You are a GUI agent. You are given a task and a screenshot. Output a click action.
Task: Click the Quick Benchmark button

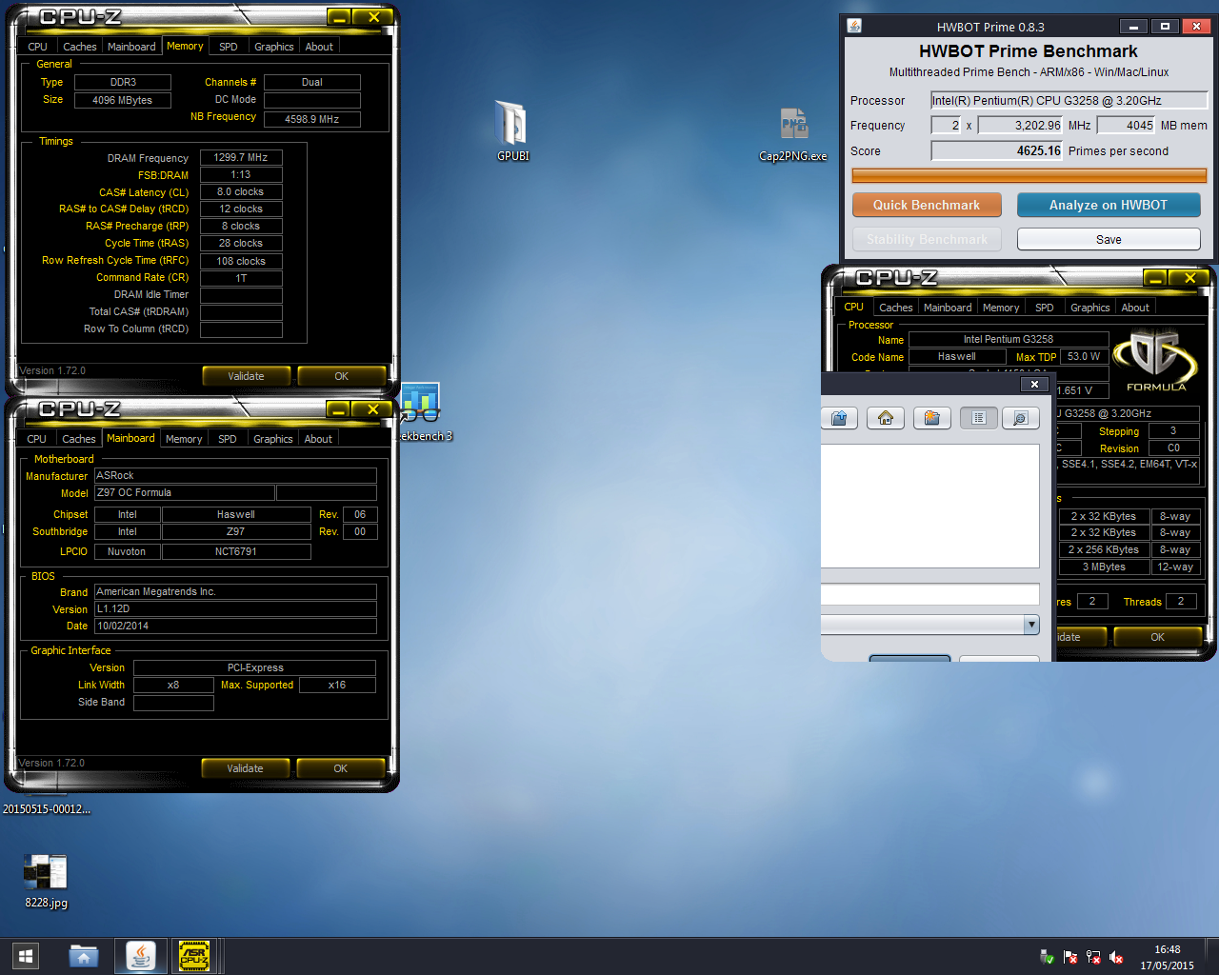(x=927, y=205)
